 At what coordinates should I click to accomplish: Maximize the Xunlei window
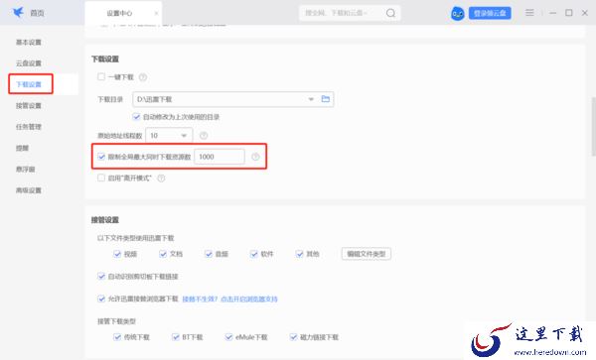(x=569, y=13)
